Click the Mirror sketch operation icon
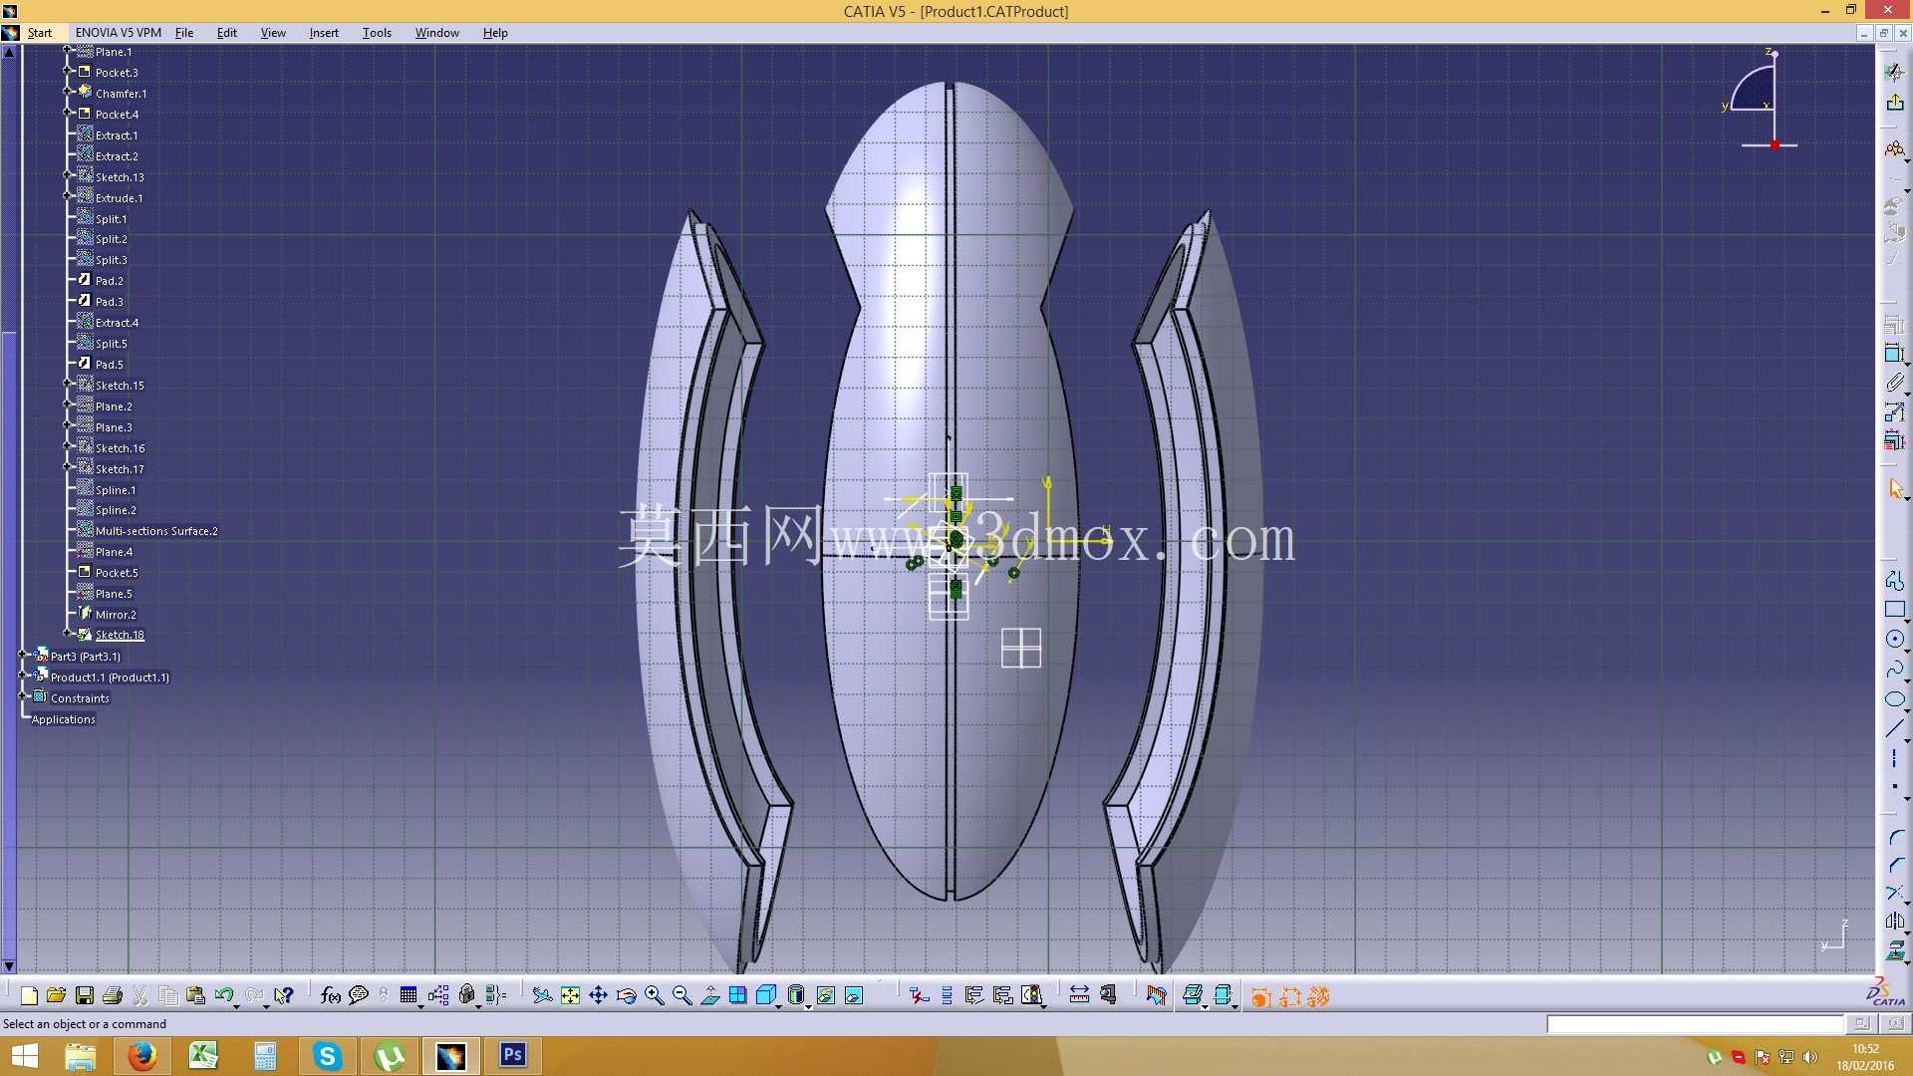1913x1076 pixels. click(1895, 922)
